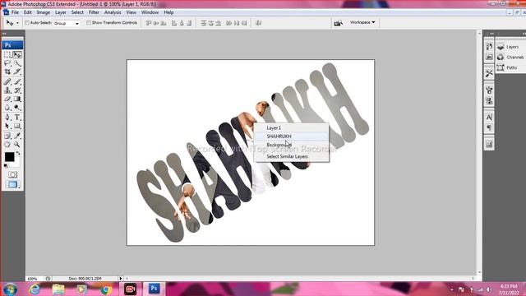Viewport: 526px width, 296px height.
Task: Select the Hand tool
Action: tap(7, 145)
